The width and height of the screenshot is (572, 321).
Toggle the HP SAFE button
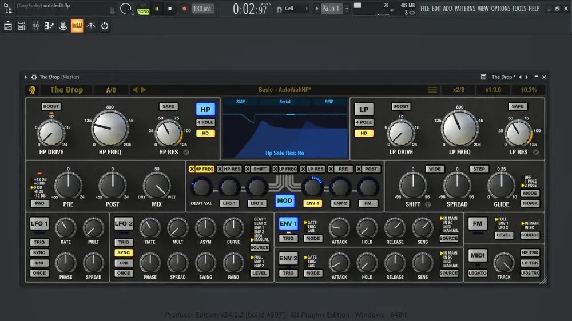click(x=168, y=106)
